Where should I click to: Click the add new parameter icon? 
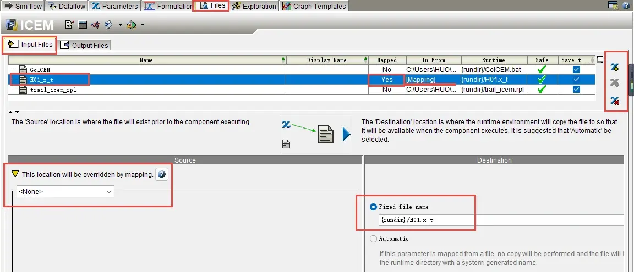click(x=615, y=67)
